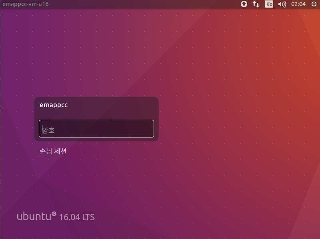
Task: Open the accessibility menu icon
Action: click(x=244, y=4)
